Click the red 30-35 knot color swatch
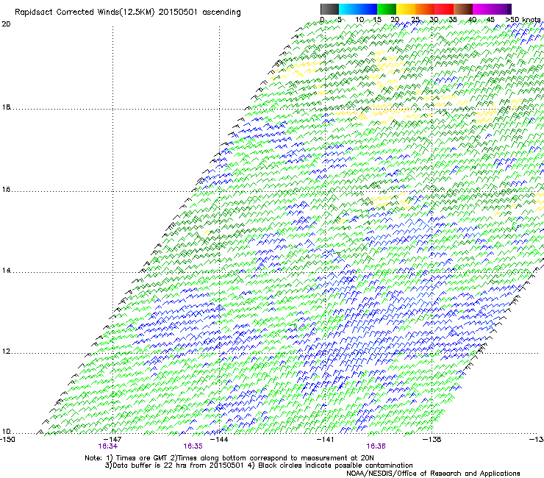This screenshot has width=544, height=478. pyautogui.click(x=444, y=9)
